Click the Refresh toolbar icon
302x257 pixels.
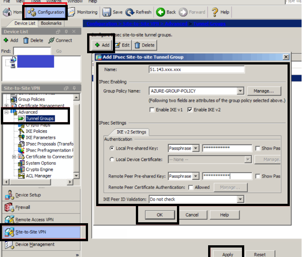130,12
